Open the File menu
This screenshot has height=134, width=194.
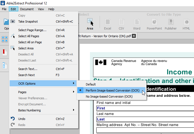click(4, 9)
